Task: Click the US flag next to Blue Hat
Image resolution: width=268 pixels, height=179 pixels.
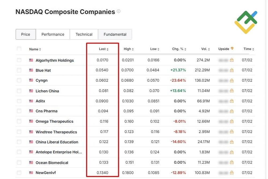Action: (x=31, y=70)
